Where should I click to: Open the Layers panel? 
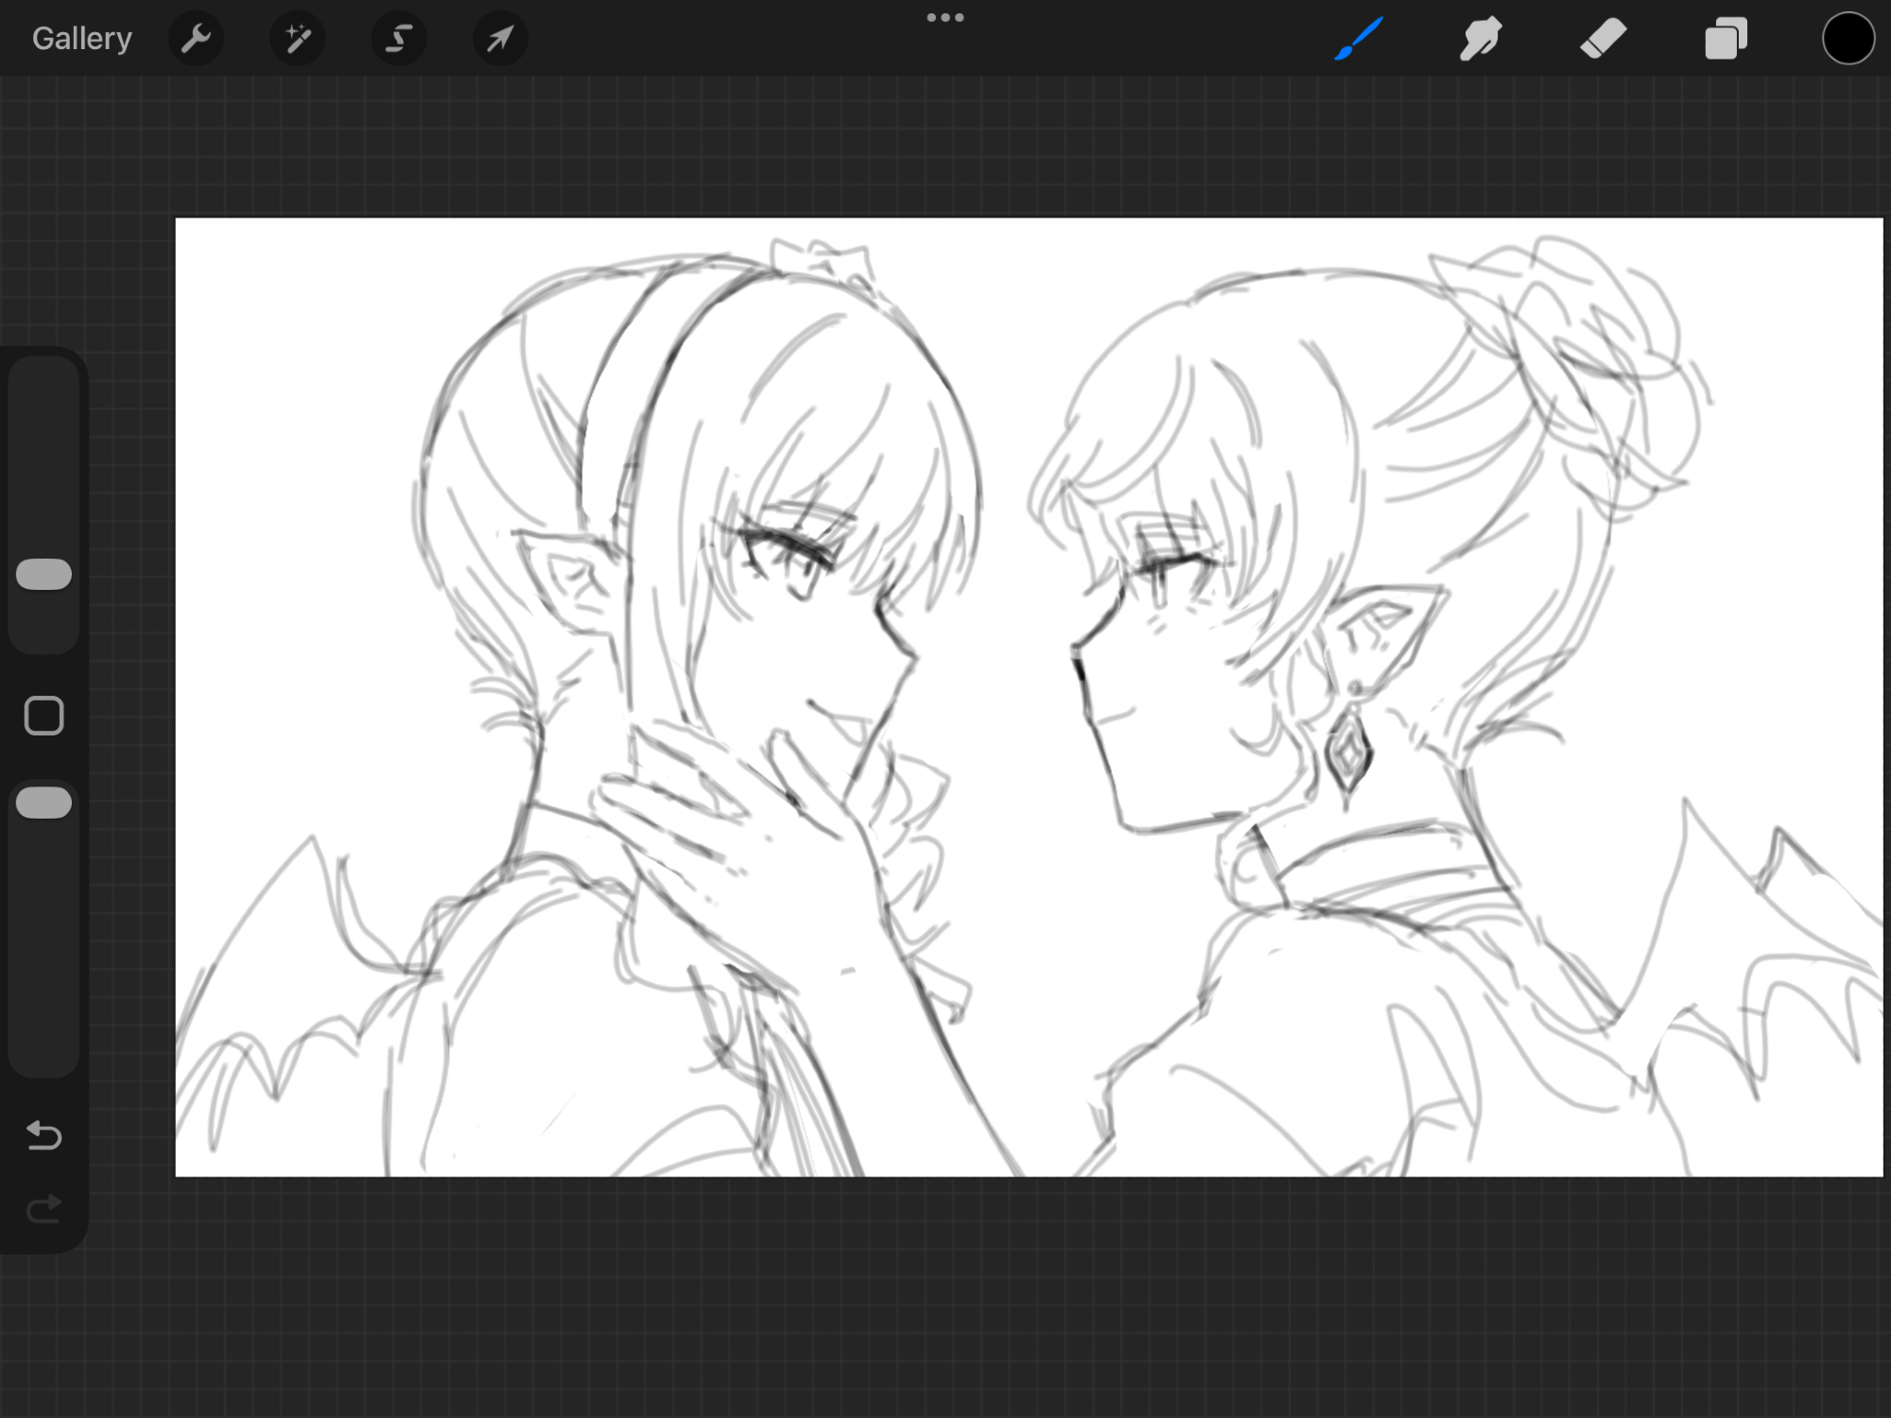(x=1726, y=39)
